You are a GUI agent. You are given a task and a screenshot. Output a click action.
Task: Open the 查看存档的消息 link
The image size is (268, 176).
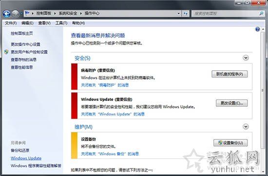click(23, 59)
